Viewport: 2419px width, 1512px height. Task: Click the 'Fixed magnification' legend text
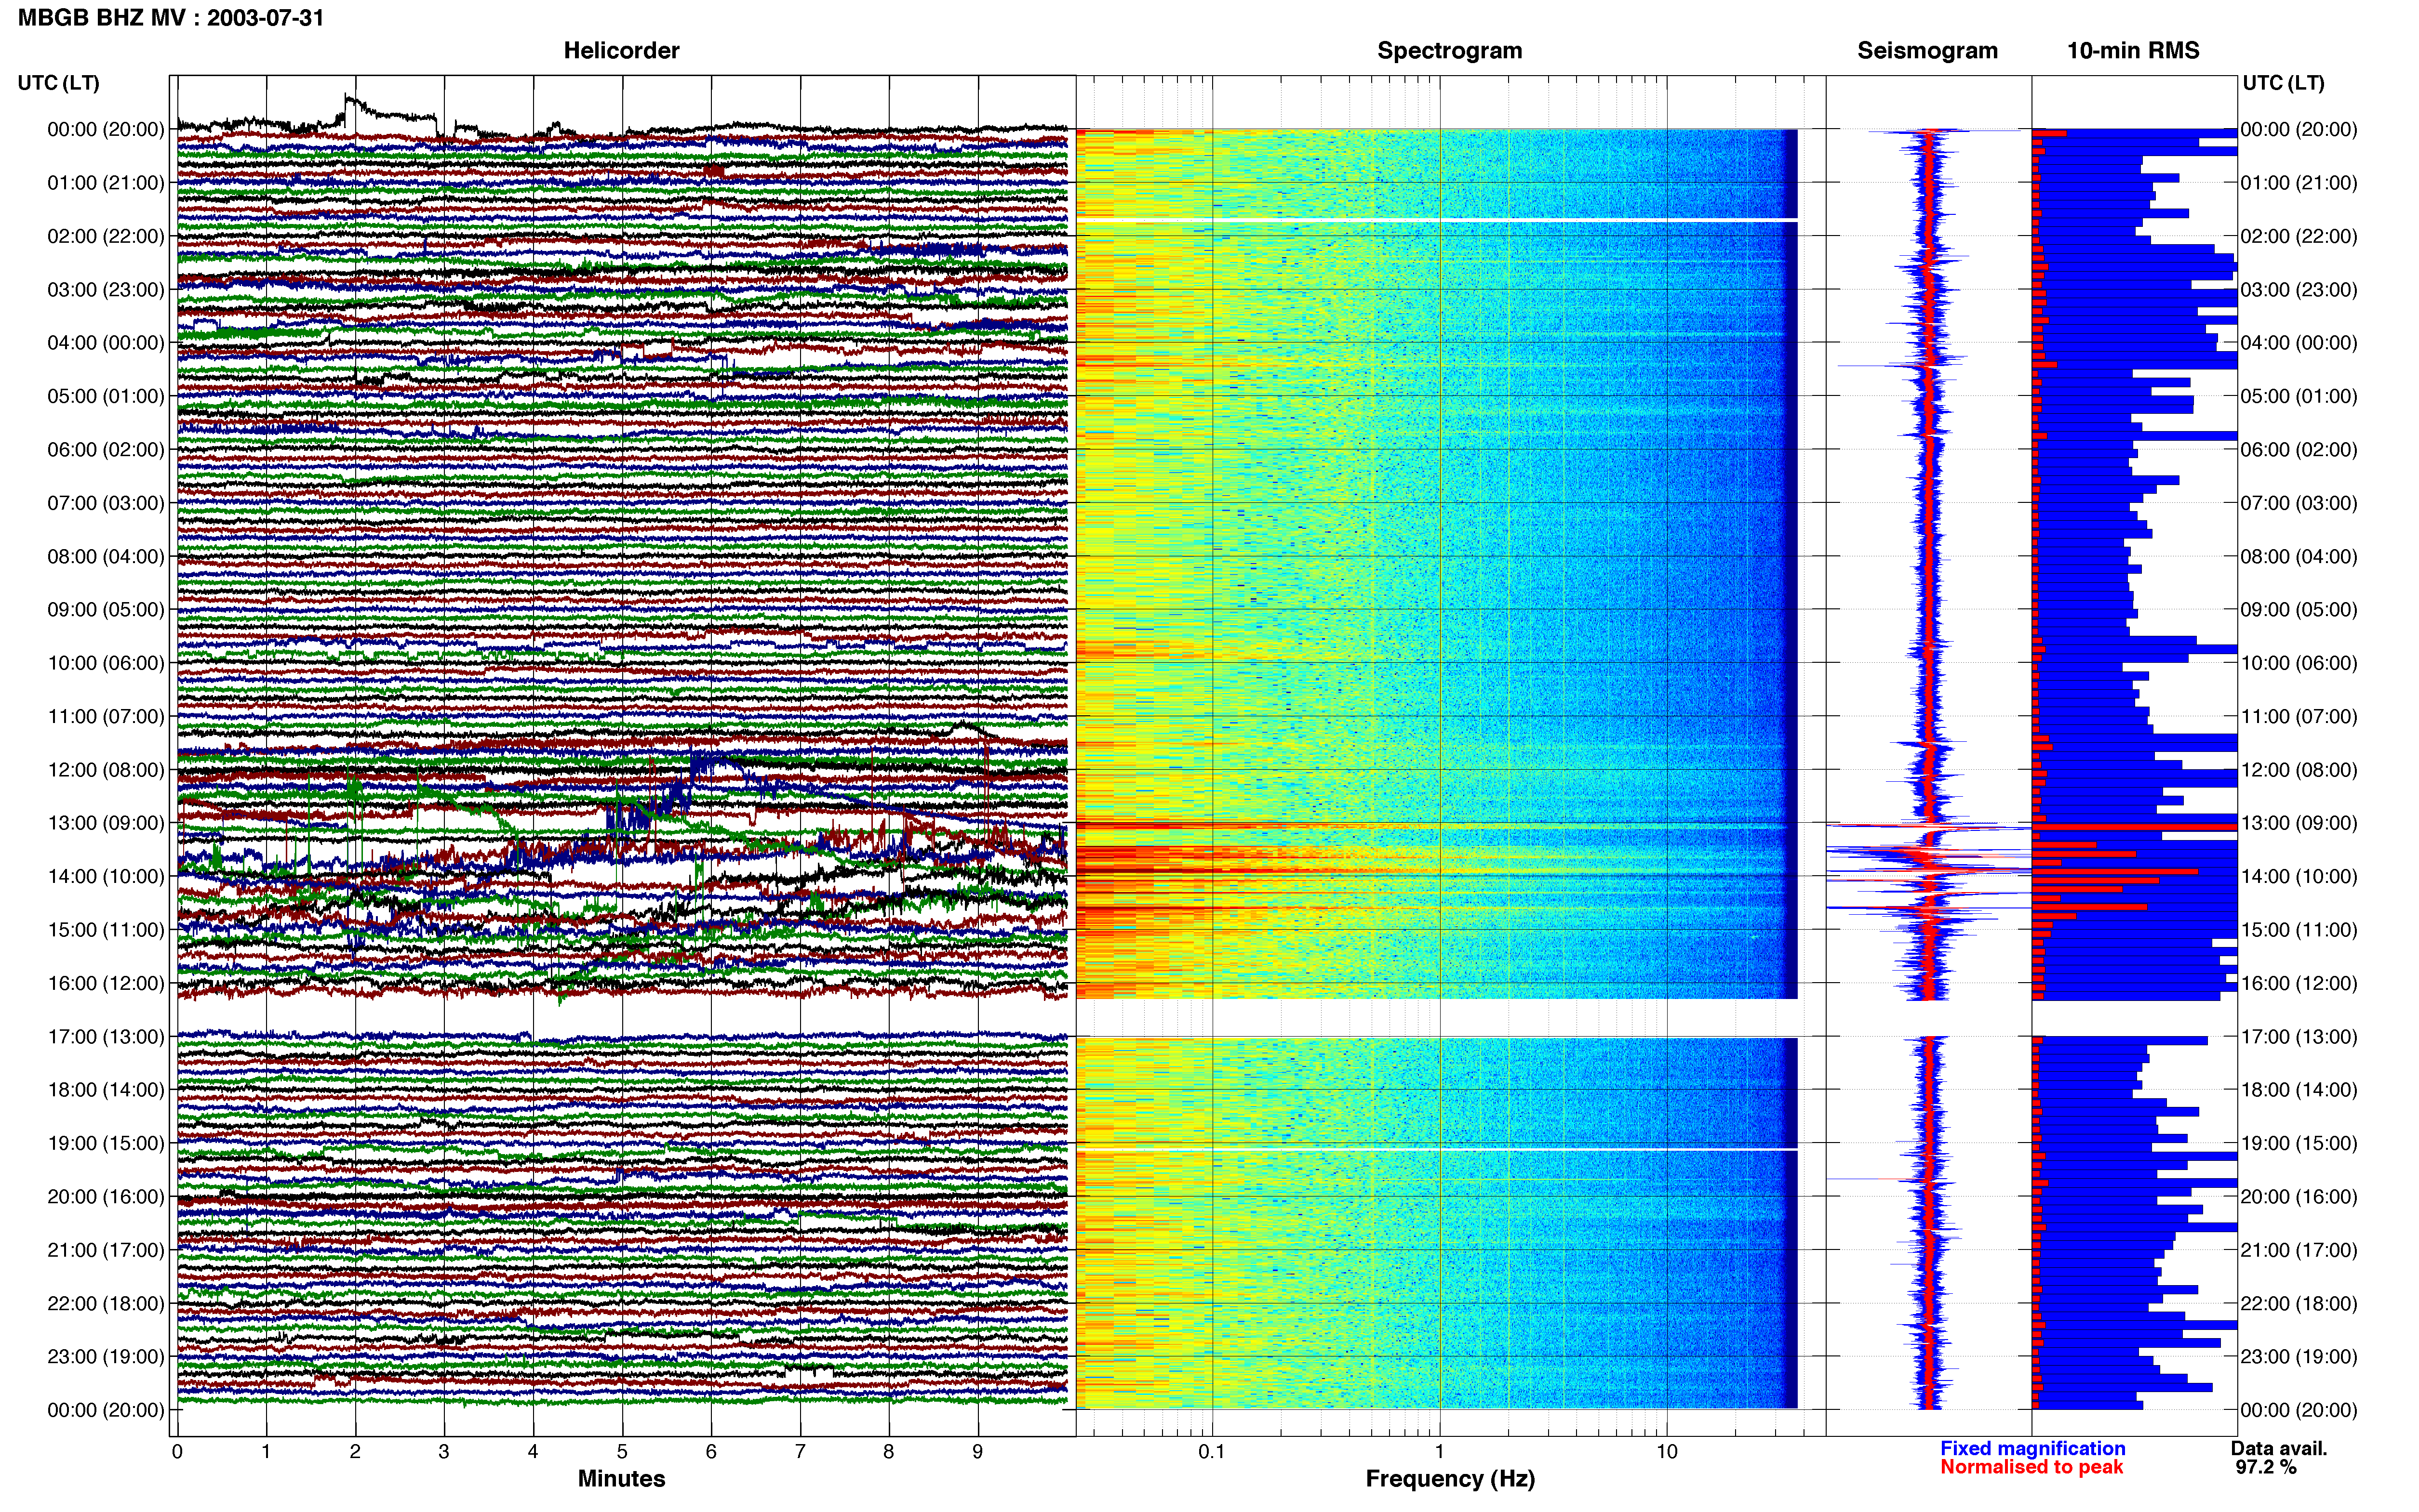[2033, 1448]
